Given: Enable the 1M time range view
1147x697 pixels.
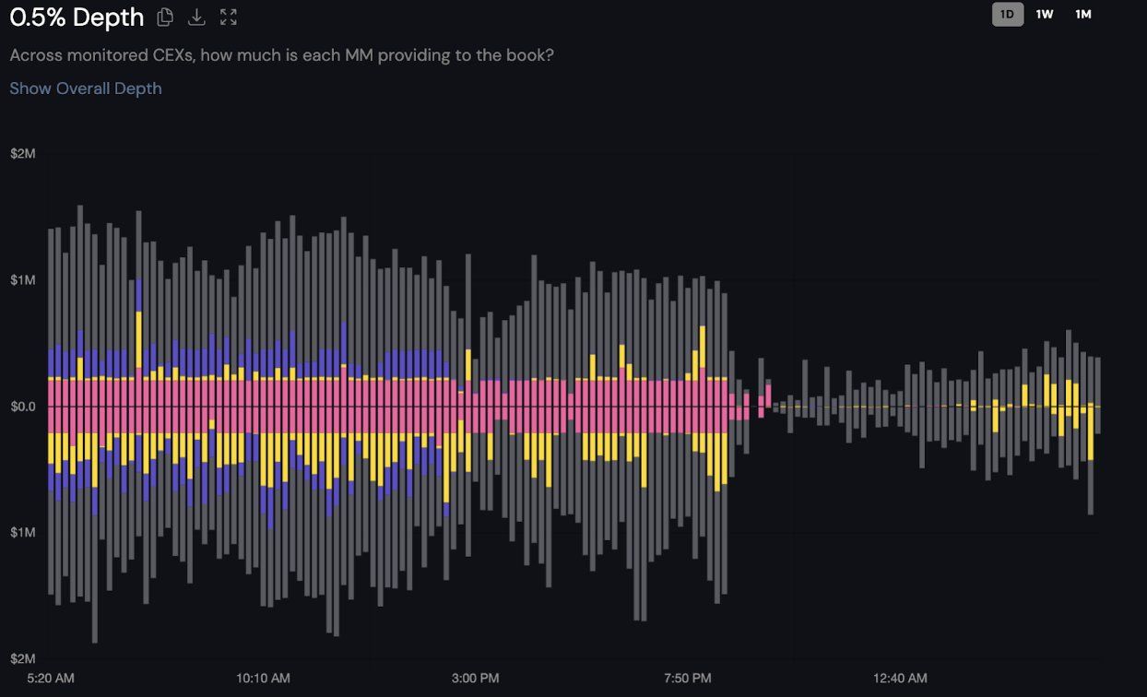Looking at the screenshot, I should (1082, 14).
